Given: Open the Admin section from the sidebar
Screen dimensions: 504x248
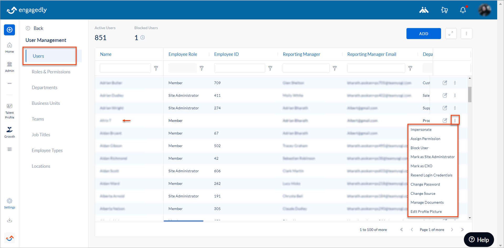Looking at the screenshot, I should pyautogui.click(x=9, y=66).
